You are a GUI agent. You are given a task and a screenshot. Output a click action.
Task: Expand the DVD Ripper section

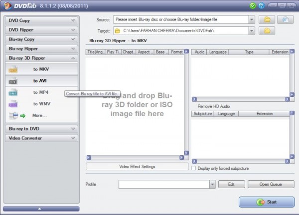point(41,30)
